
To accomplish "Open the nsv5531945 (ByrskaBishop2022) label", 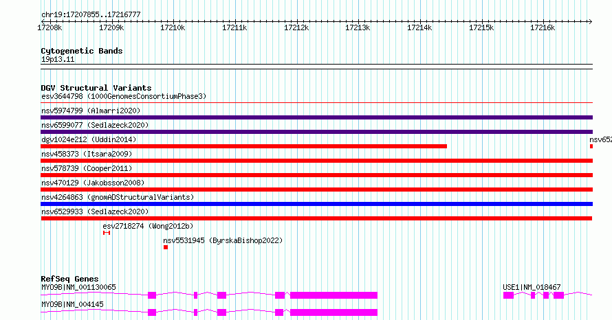I will 223,240.
